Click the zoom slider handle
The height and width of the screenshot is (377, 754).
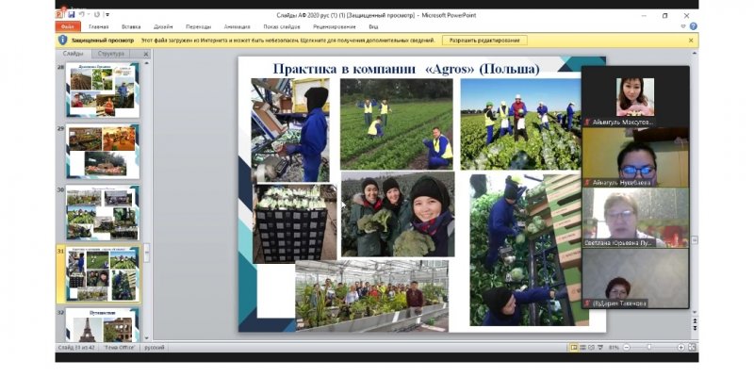click(648, 347)
